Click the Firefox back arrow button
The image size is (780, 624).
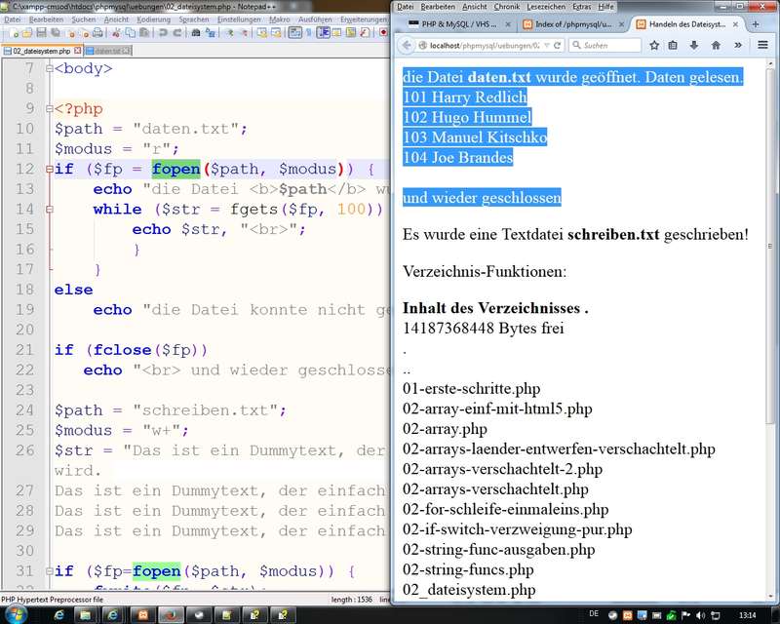coord(406,45)
